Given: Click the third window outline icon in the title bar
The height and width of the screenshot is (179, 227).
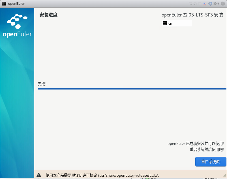Looking at the screenshot, I should (199, 4).
